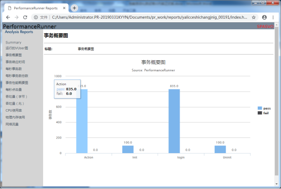281x189 pixels.
Task: Open the 物理内存使用 report
Action: (15, 117)
